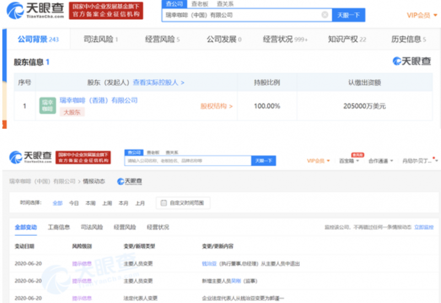Click the lower 天眼一下 search button

(263, 161)
